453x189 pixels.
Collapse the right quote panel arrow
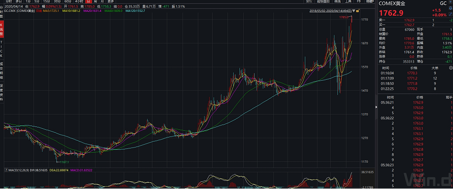376,107
